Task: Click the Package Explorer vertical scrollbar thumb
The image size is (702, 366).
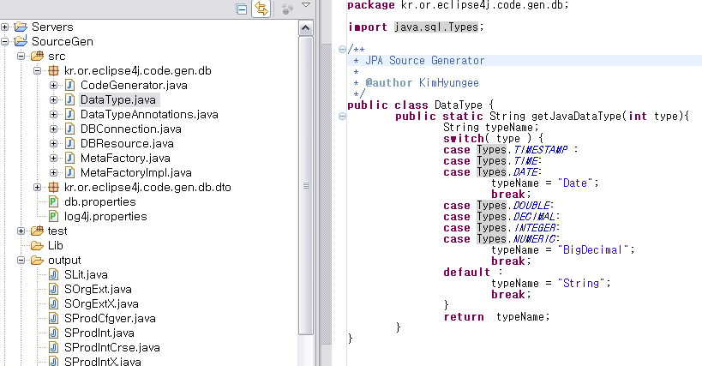Action: [x=306, y=185]
